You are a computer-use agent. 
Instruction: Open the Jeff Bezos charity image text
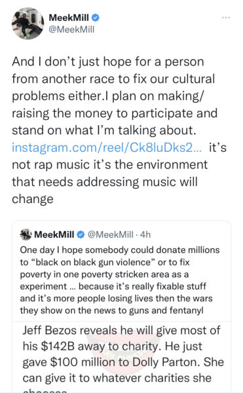[122, 357]
